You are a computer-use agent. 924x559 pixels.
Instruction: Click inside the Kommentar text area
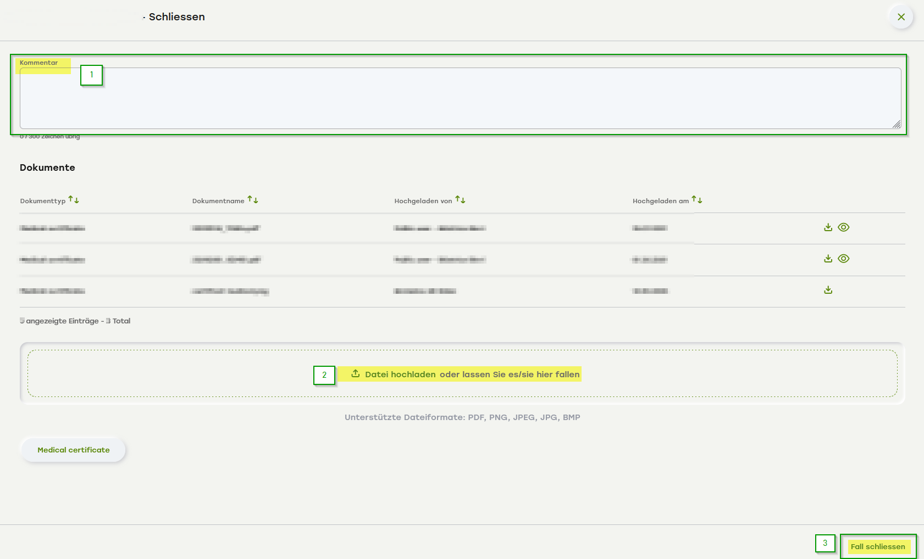pyautogui.click(x=460, y=99)
